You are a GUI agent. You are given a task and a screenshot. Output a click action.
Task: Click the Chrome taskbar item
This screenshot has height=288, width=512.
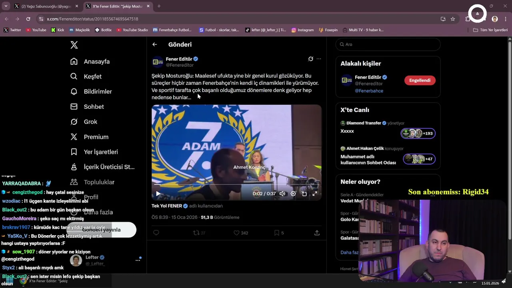pyautogui.click(x=46, y=281)
